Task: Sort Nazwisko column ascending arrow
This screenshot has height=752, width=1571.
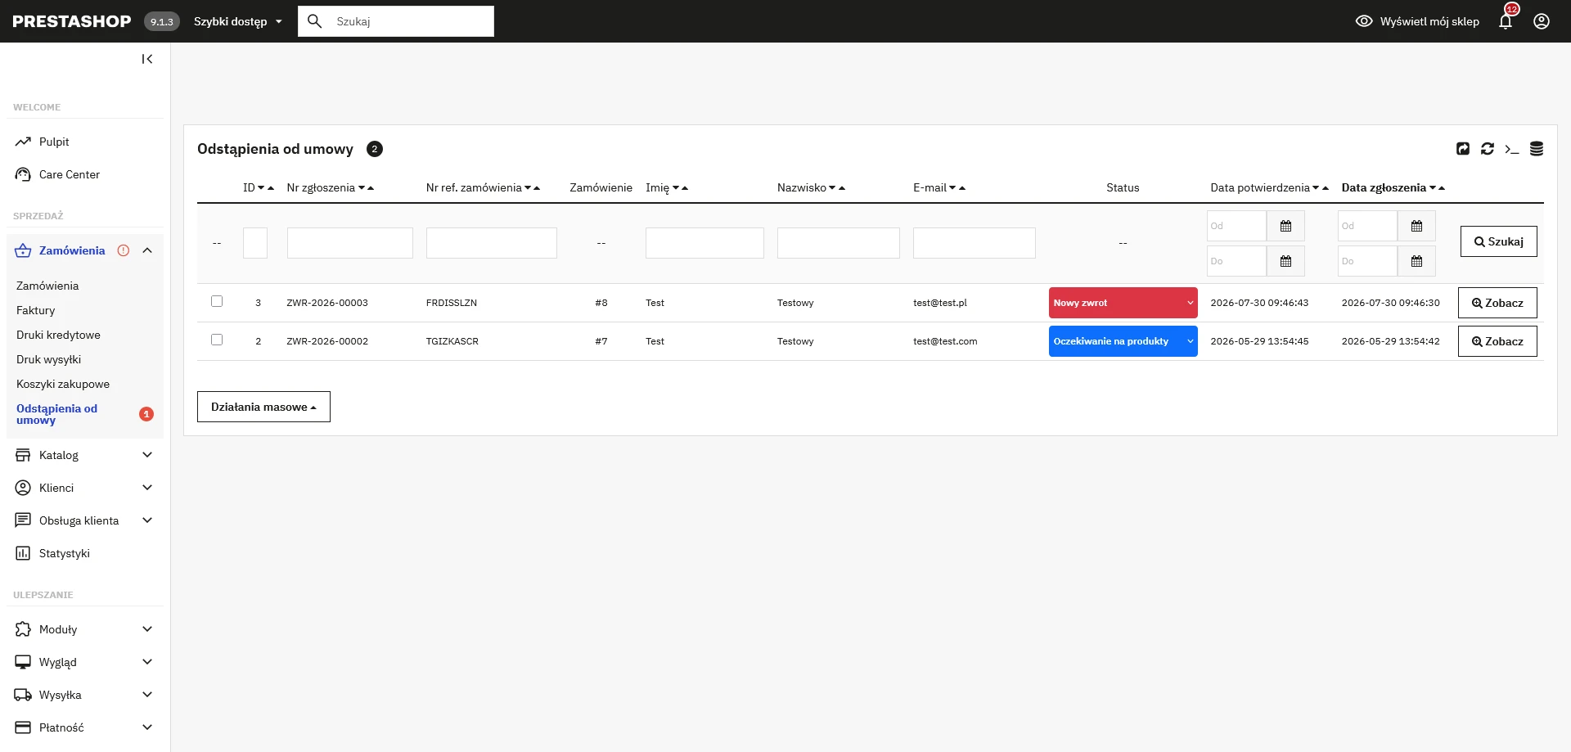Action: pos(842,188)
